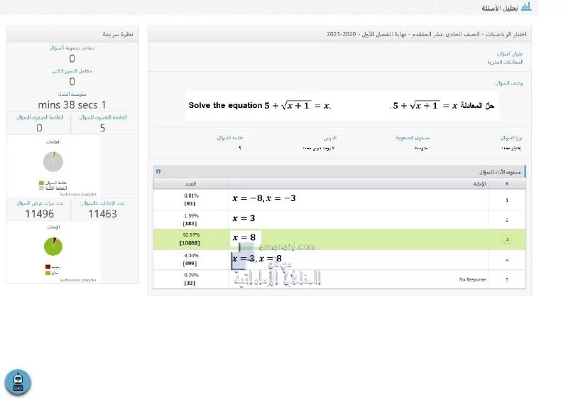Click row number 1 in the answers table
568x398 pixels.
507,200
